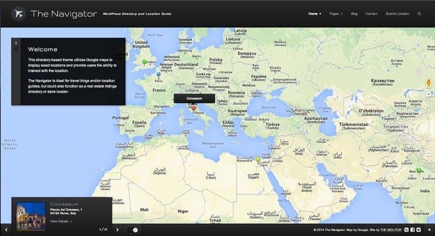Click the Colosseum tooltip label on map
Image resolution: width=435 pixels, height=236 pixels.
point(194,99)
